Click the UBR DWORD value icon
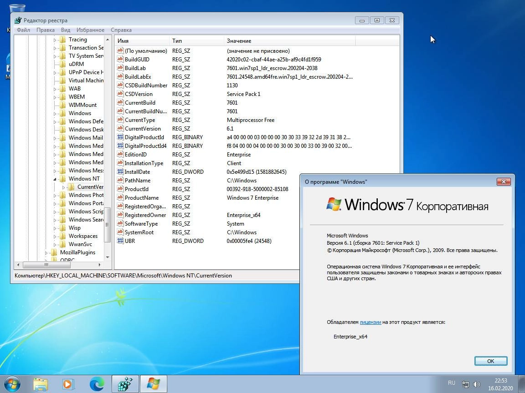The height and width of the screenshot is (393, 525). [120, 241]
